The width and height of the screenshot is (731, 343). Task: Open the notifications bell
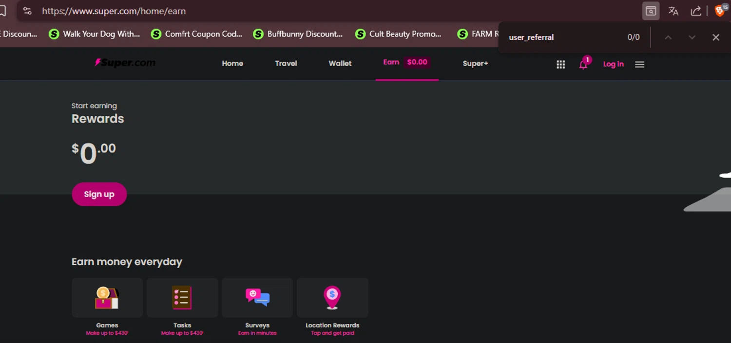pos(583,64)
